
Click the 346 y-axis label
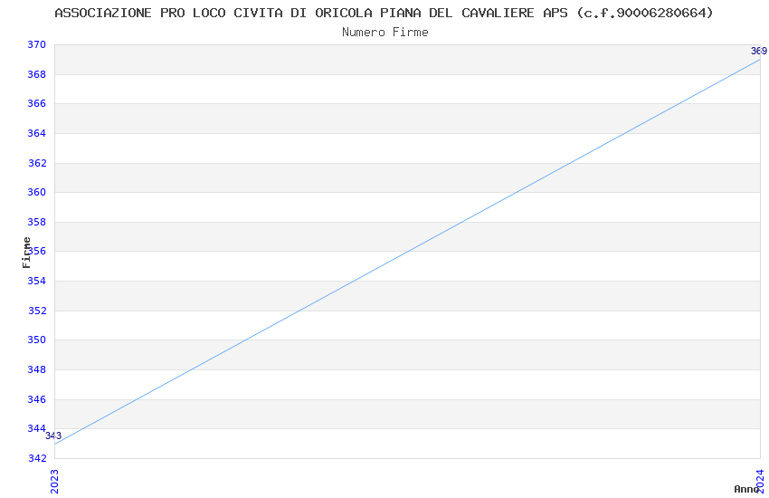tap(37, 399)
